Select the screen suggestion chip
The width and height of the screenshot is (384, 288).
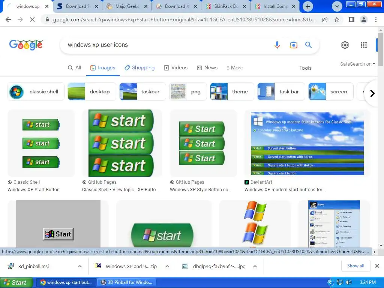point(331,91)
